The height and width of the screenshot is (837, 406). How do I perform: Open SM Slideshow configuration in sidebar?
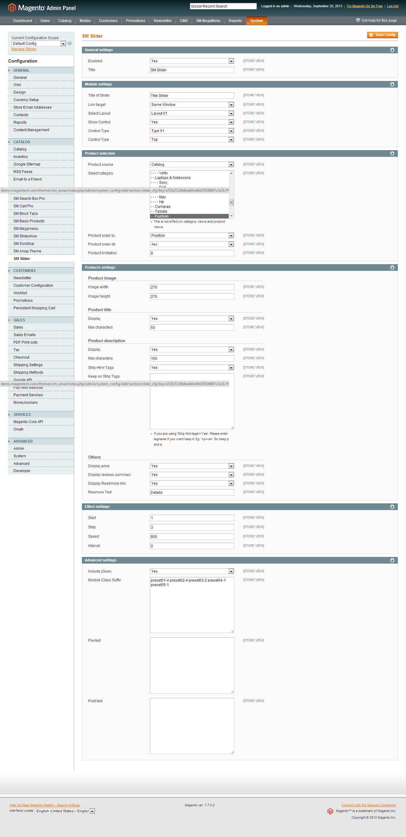[x=25, y=236]
